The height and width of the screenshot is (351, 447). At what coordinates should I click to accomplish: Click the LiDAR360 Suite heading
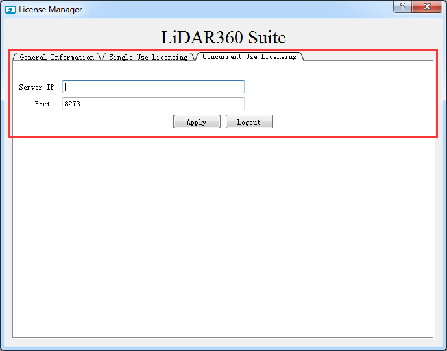[223, 38]
